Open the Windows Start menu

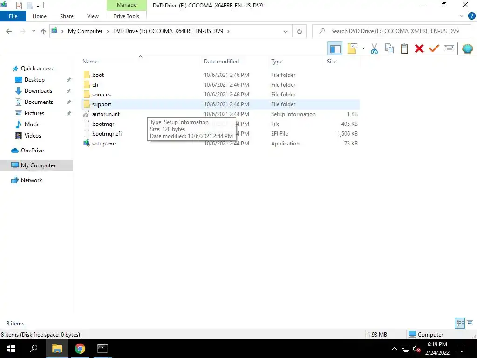11,349
